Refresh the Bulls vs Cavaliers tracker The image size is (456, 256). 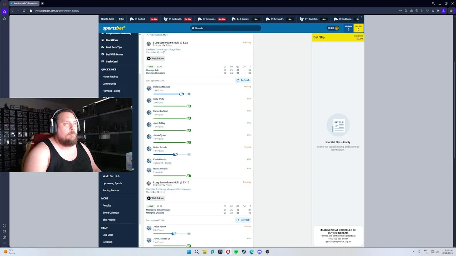coord(243,80)
